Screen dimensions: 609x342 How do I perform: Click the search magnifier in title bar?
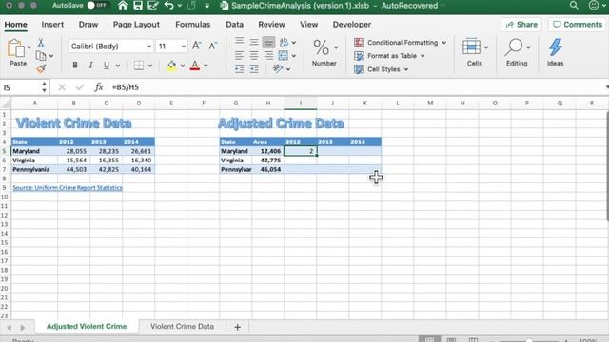574,6
